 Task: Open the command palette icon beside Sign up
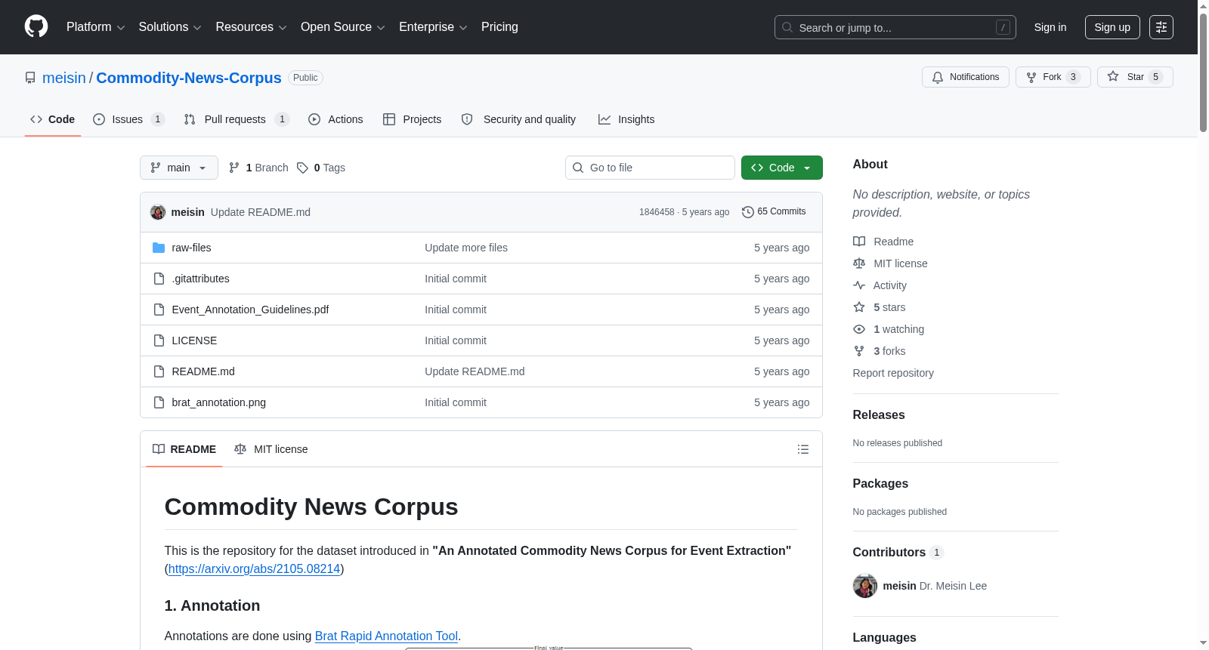click(x=1161, y=27)
